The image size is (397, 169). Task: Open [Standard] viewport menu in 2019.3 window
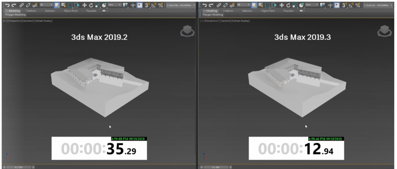click(225, 21)
